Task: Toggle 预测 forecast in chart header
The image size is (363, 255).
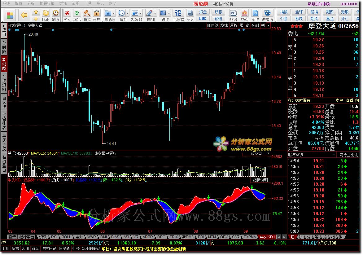Action: pos(255,25)
